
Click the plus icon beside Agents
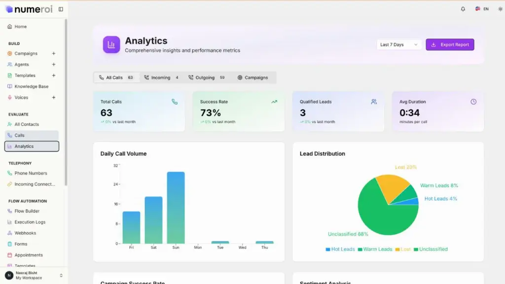tap(54, 65)
